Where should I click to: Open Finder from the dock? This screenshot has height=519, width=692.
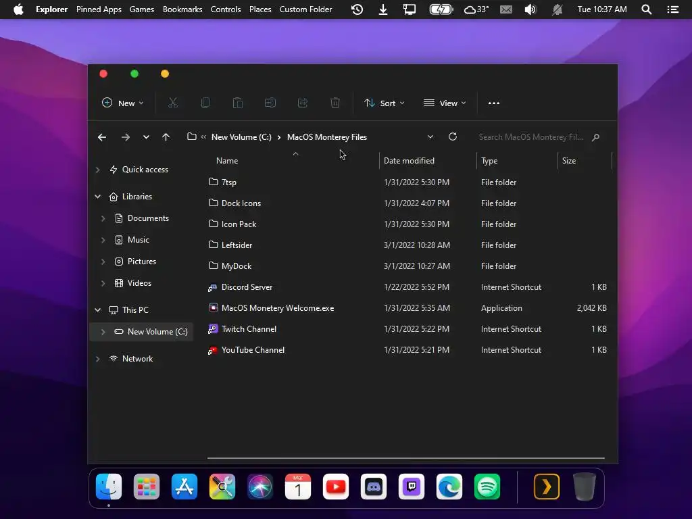coord(109,487)
